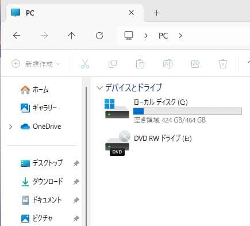Add a new tab with plus button
The image size is (250, 226).
click(157, 13)
